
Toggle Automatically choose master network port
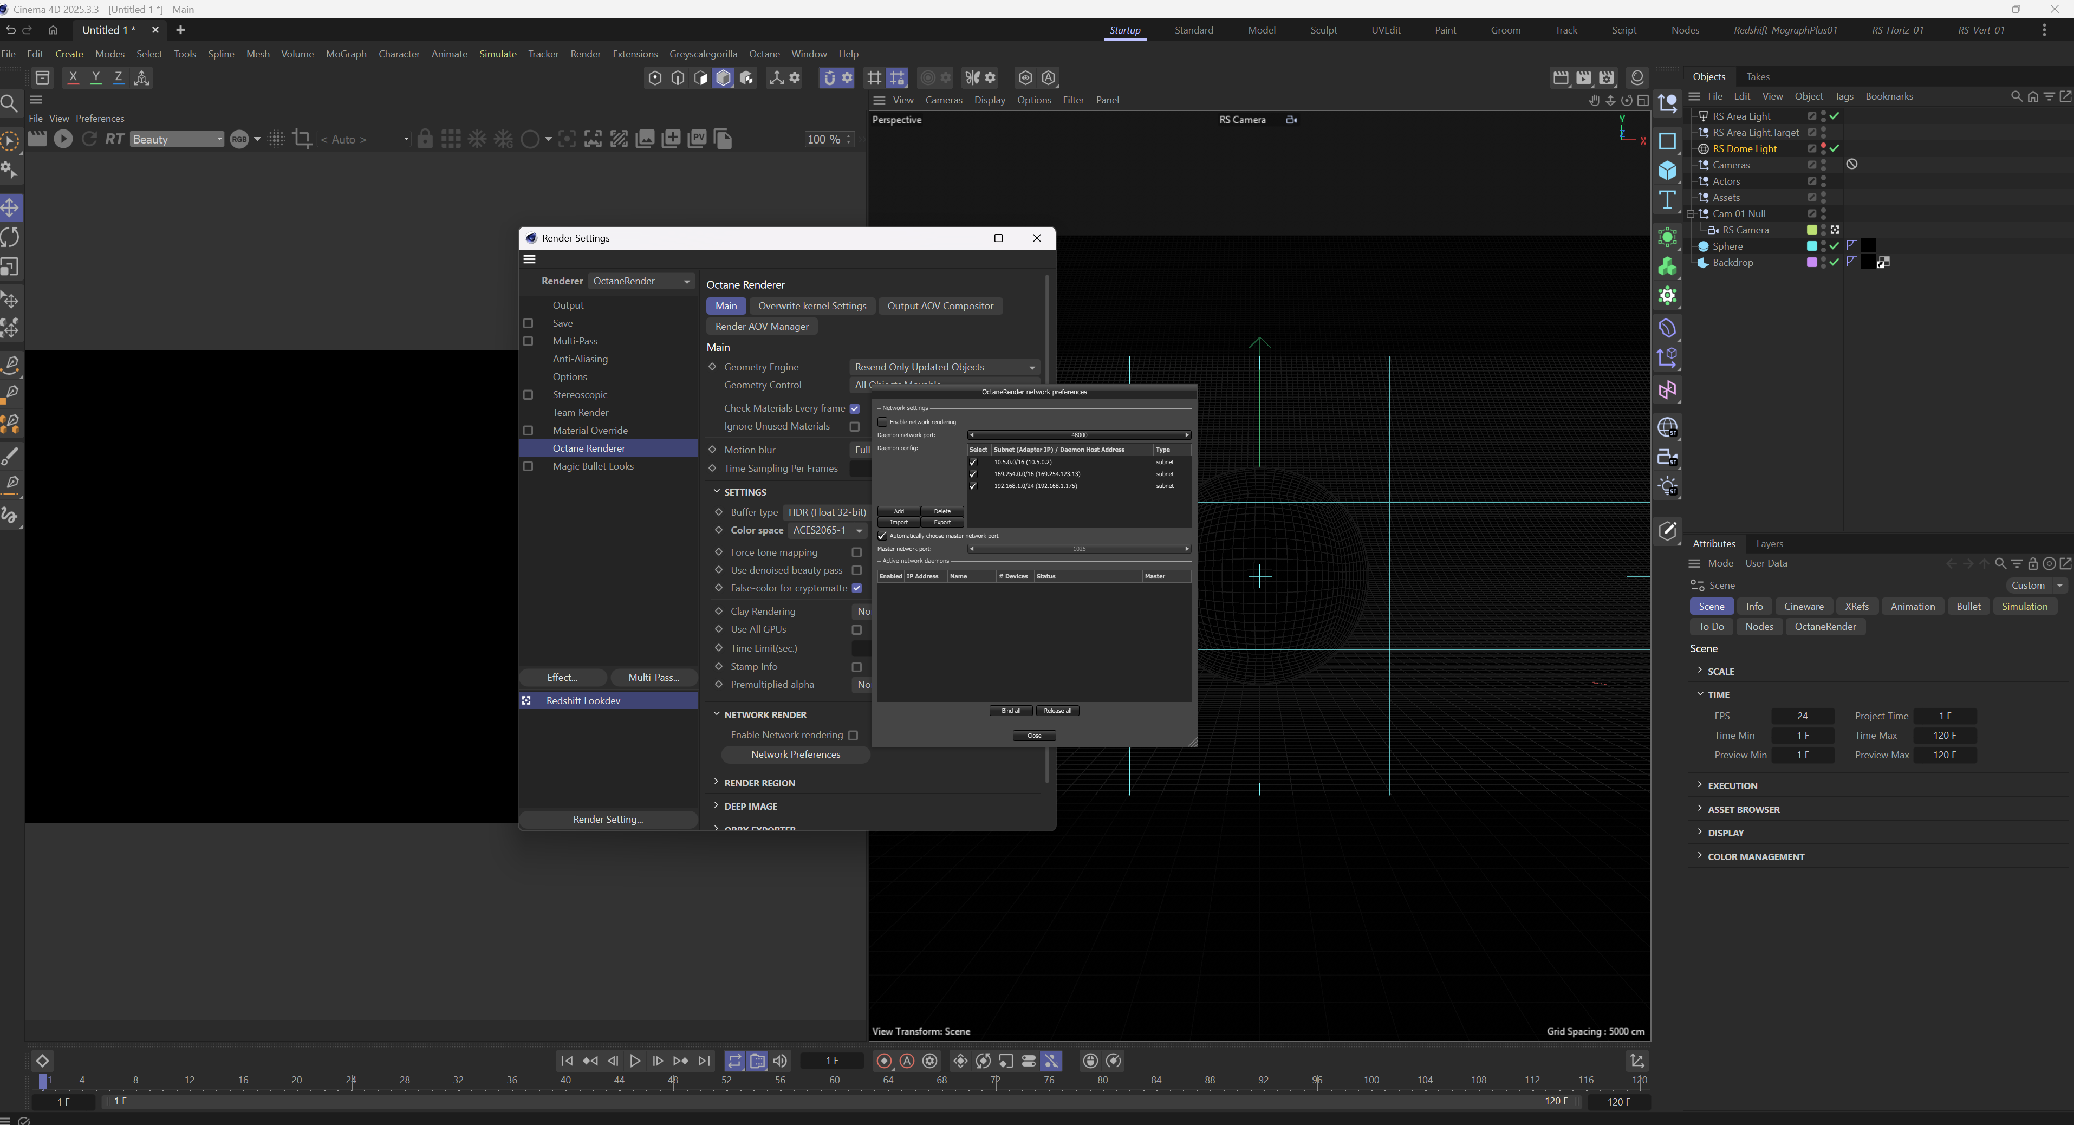pos(882,536)
